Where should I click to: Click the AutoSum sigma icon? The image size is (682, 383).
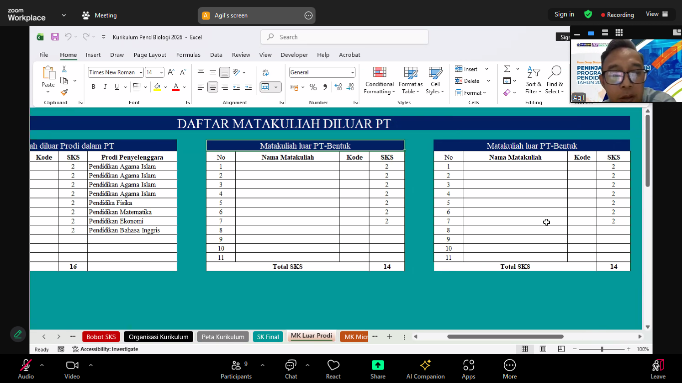(507, 69)
